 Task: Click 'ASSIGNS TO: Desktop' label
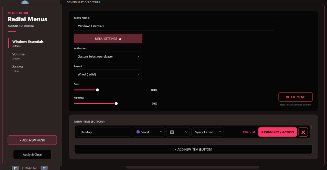click(x=21, y=26)
